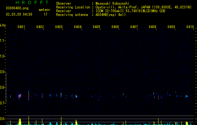
Task: Click the HROFFT title text
Action: point(32,2)
